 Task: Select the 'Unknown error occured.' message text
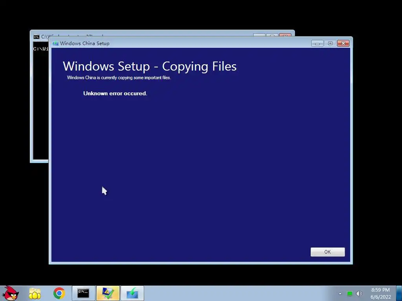pos(115,93)
